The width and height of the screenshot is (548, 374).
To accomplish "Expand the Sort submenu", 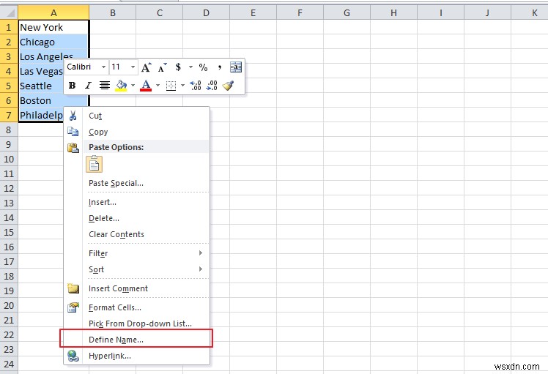I will [x=137, y=269].
